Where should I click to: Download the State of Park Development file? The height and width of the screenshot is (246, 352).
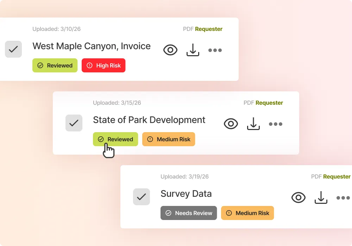(253, 124)
